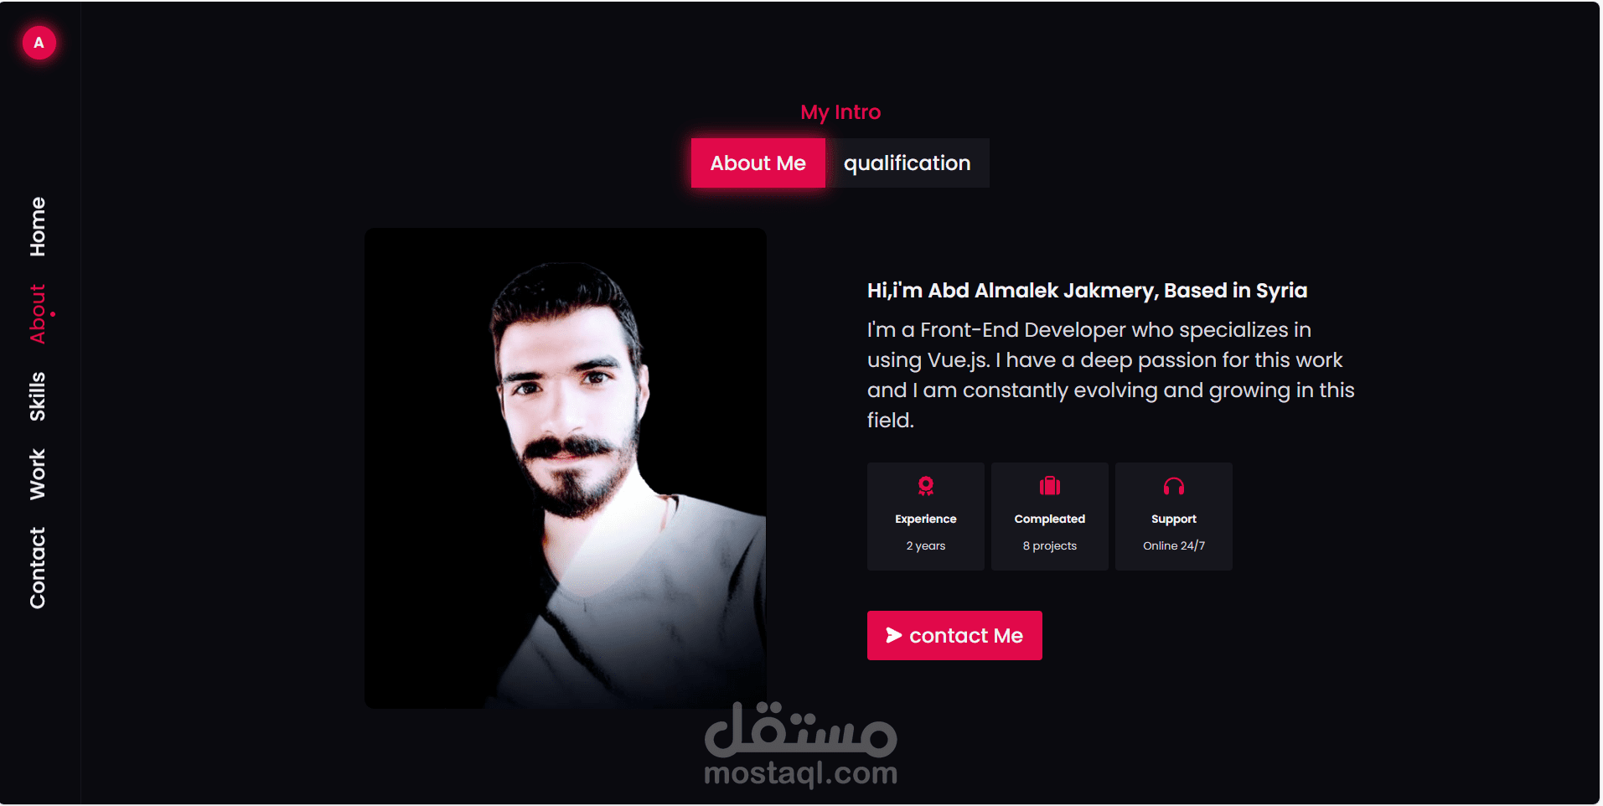This screenshot has width=1603, height=806.
Task: Click the Compleated 8 projects card
Action: tap(1050, 516)
